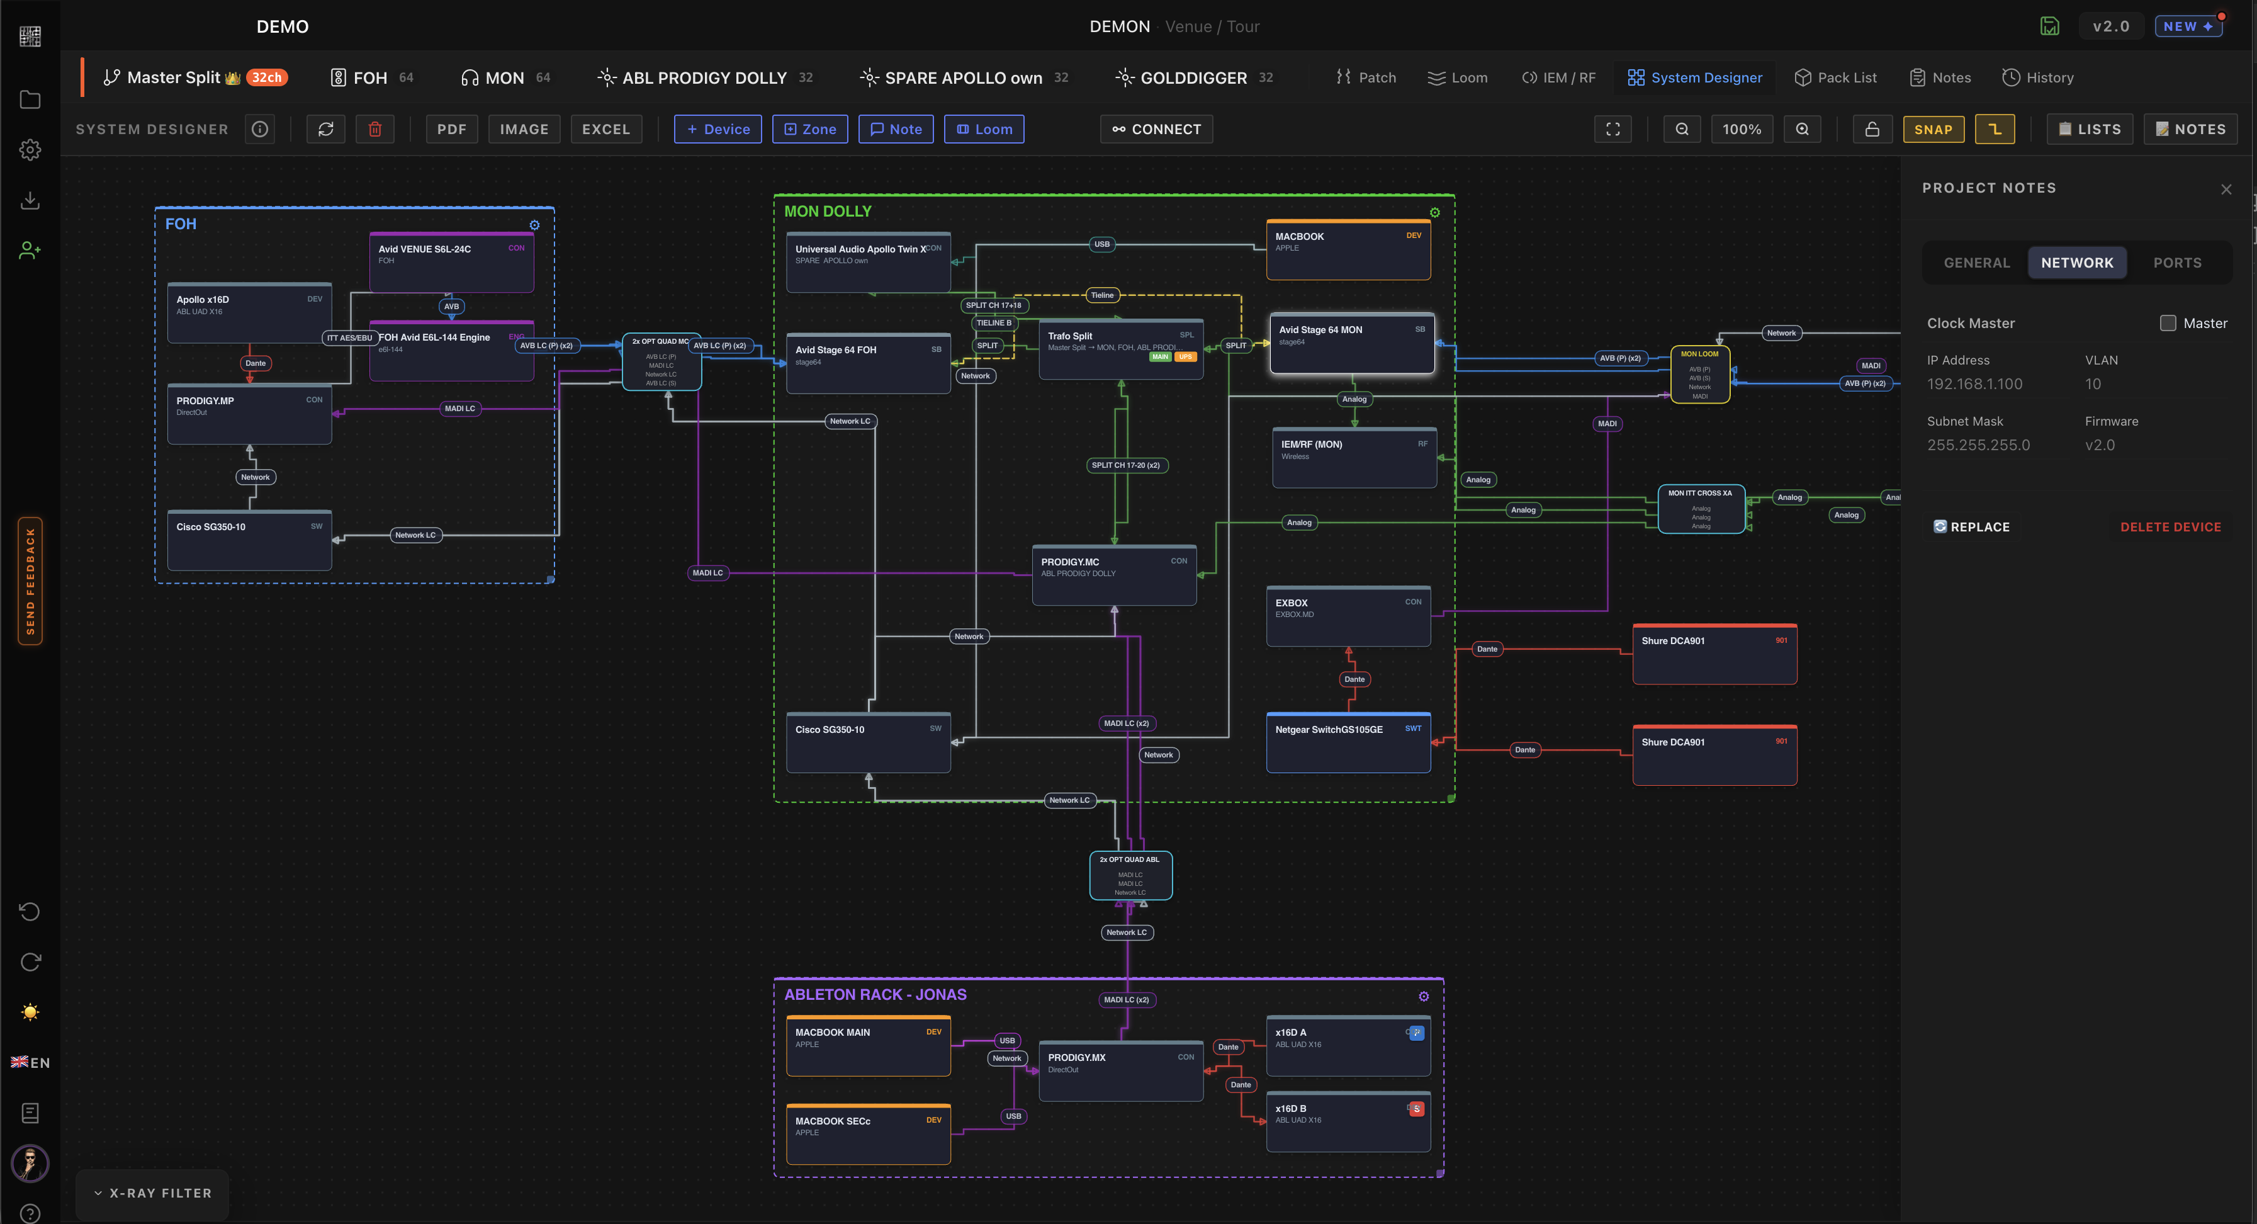Viewport: 2257px width, 1224px height.
Task: Open the EN language selector
Action: 30,1063
